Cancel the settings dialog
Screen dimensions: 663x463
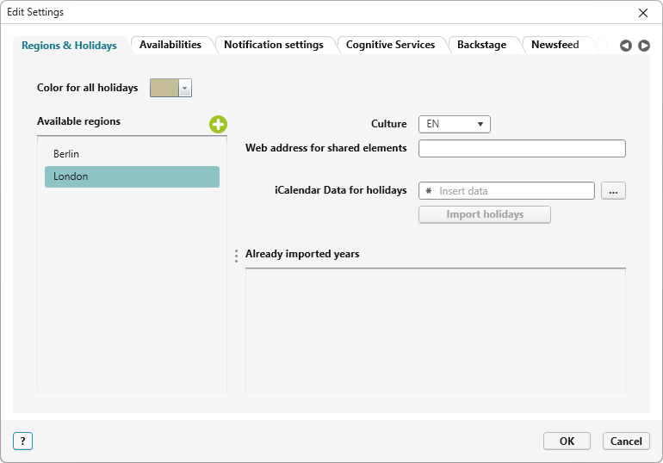(626, 441)
